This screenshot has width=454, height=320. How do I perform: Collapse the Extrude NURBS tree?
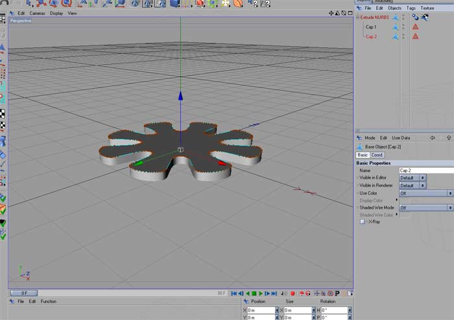(x=358, y=17)
